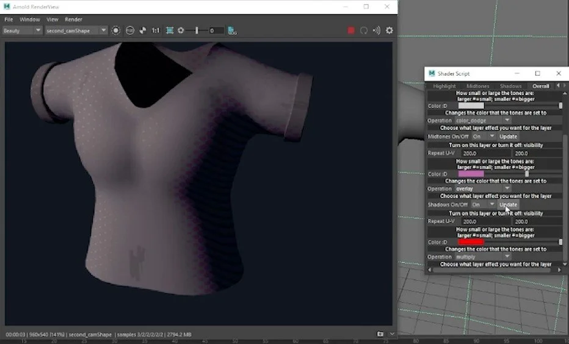Open the Render menu in Arnold RenderView
This screenshot has height=344, width=569.
73,19
